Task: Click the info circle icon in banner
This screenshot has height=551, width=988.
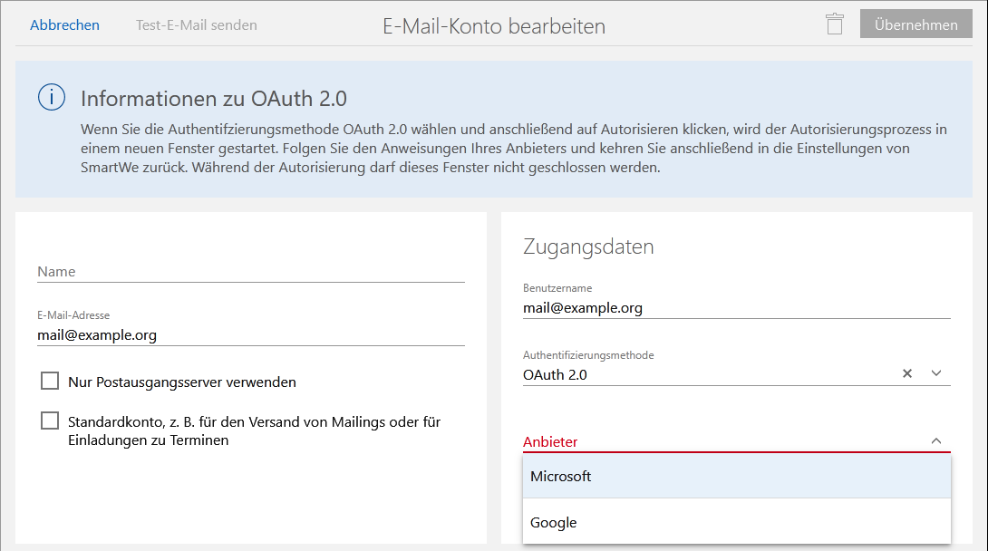Action: click(52, 98)
